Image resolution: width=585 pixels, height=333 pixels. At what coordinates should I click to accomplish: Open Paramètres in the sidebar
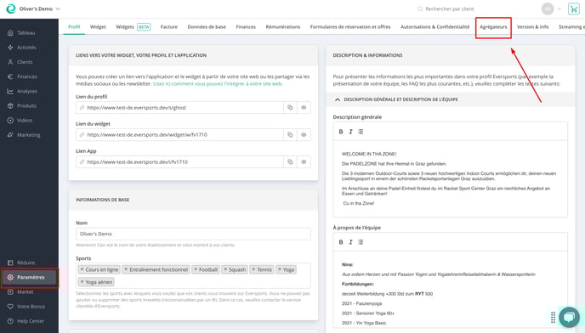point(30,278)
